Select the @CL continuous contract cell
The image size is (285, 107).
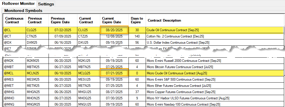coord(15,30)
